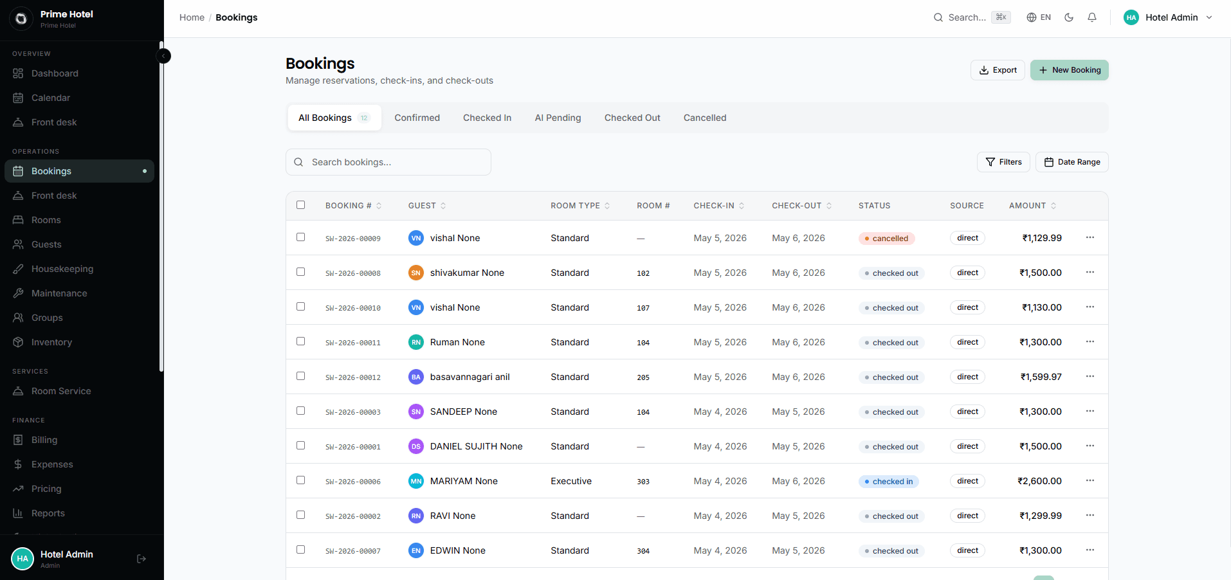Screen dimensions: 1231x580
Task: Click the checked in status badge
Action: 889,482
